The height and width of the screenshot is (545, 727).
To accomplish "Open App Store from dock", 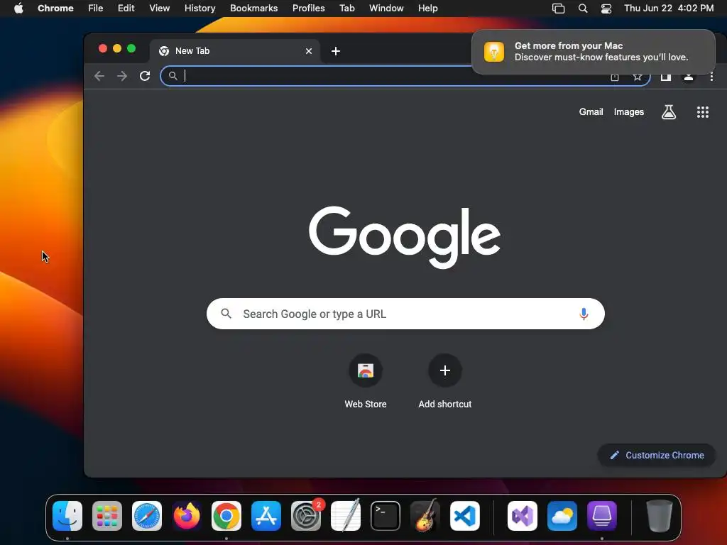I will click(x=266, y=516).
